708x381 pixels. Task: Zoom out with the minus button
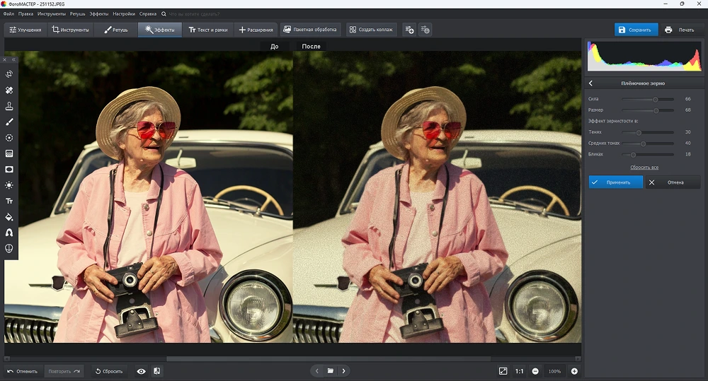(535, 372)
